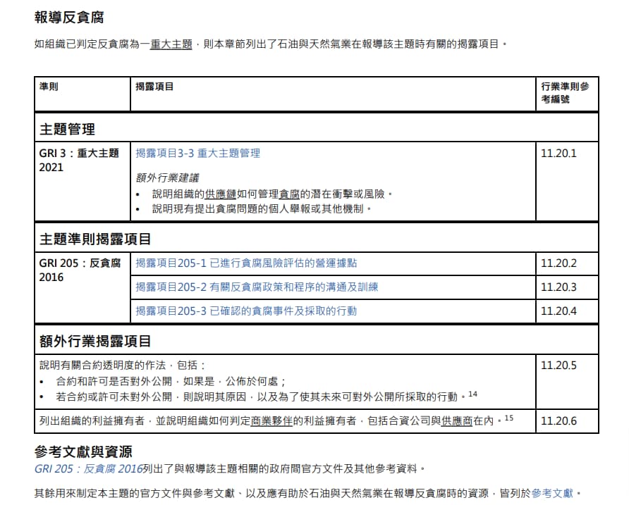Click the underlined 商業夥伴 glossary term
Screen dimensions: 629x505
(271, 421)
